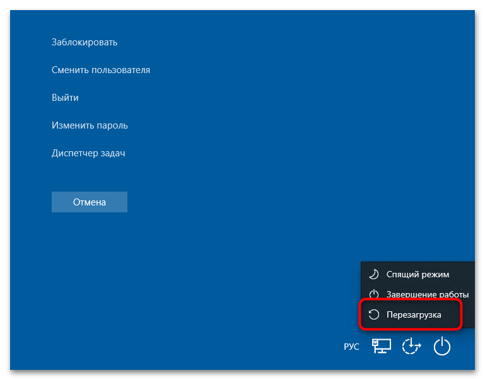This screenshot has height=380, width=485.
Task: Open the network connection icon
Action: tap(382, 346)
